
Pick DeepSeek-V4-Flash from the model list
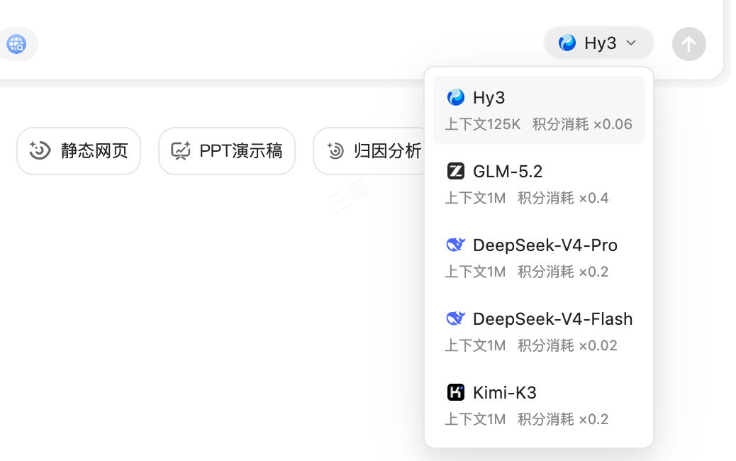tap(539, 331)
